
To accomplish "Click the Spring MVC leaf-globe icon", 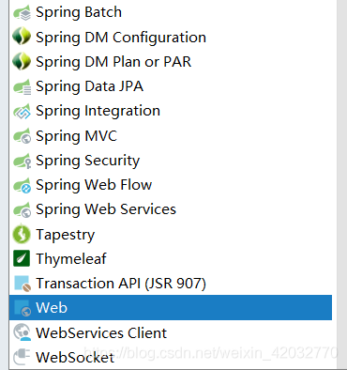I will pyautogui.click(x=22, y=136).
